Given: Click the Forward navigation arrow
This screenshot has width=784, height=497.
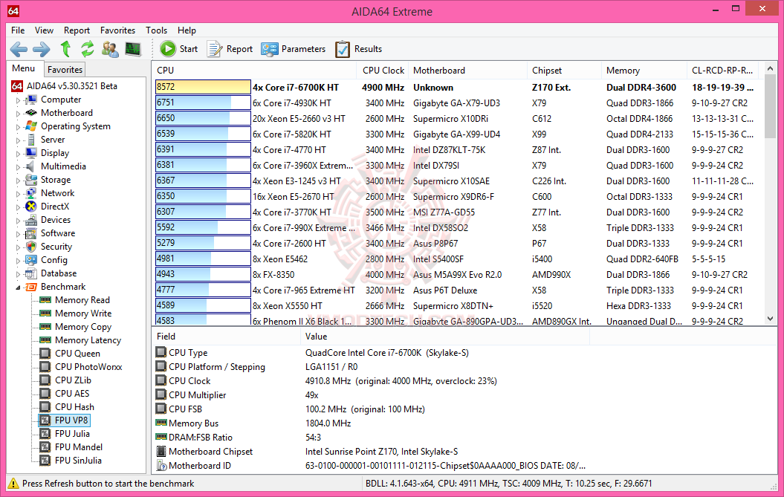Looking at the screenshot, I should (42, 49).
